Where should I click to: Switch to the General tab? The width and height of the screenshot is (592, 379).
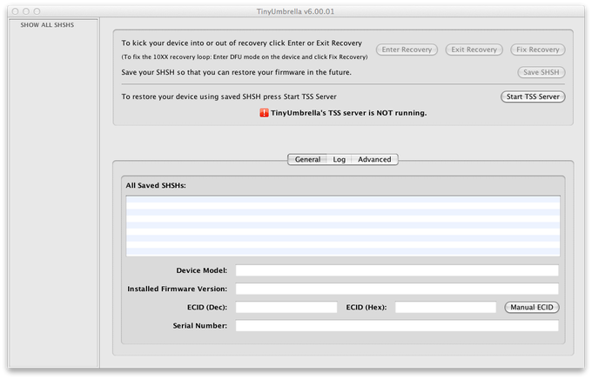307,160
